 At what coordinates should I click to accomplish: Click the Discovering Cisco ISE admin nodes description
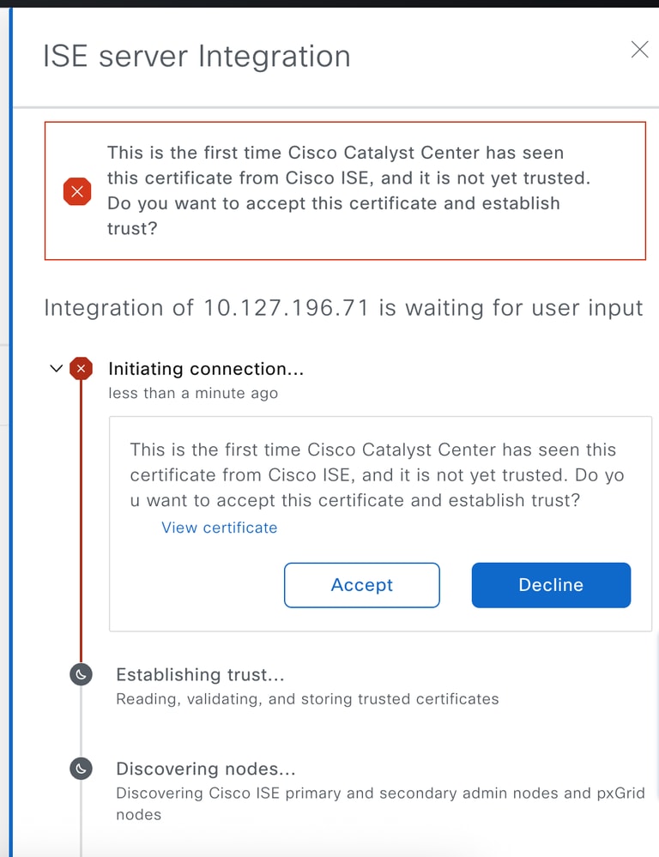(x=381, y=804)
